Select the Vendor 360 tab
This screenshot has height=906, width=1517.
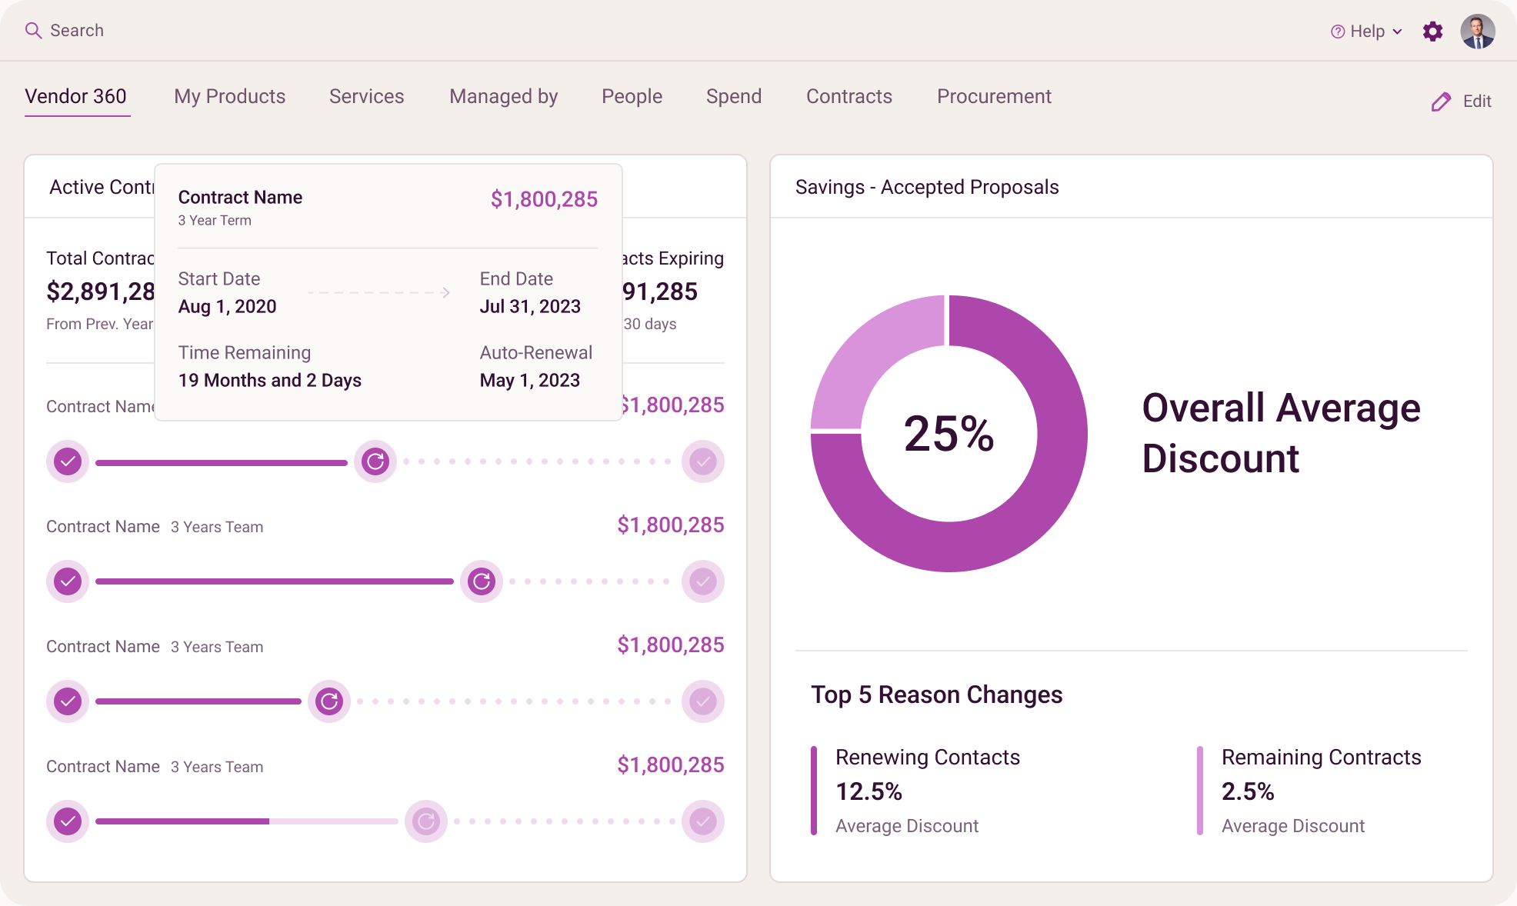pyautogui.click(x=75, y=97)
